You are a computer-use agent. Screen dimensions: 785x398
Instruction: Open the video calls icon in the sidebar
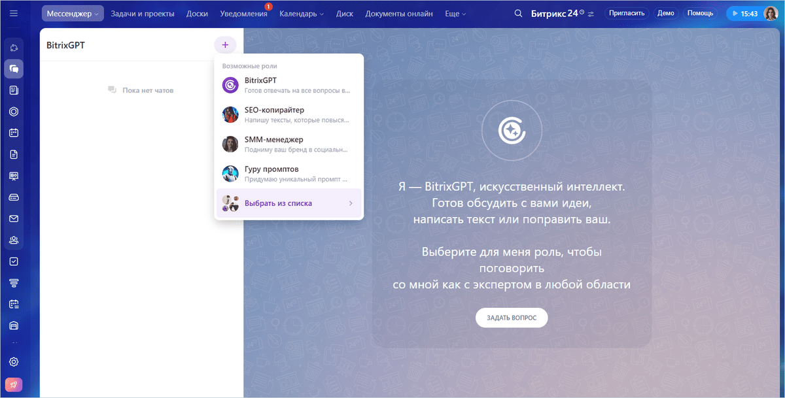point(14,175)
